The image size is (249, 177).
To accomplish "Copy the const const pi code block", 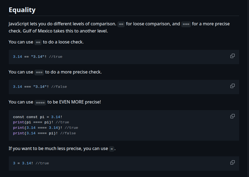I will tap(232, 116).
